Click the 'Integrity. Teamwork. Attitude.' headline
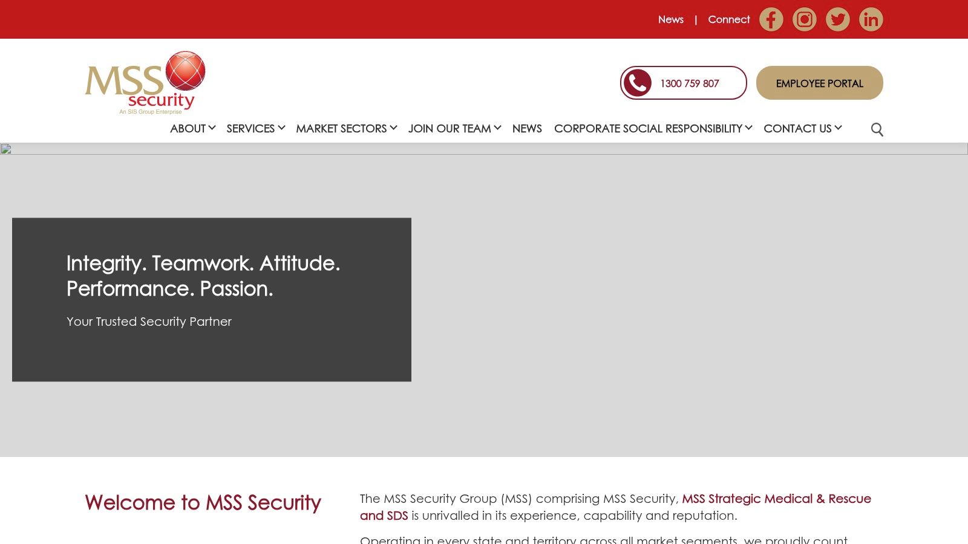Screen dimensions: 968x544 [203, 264]
